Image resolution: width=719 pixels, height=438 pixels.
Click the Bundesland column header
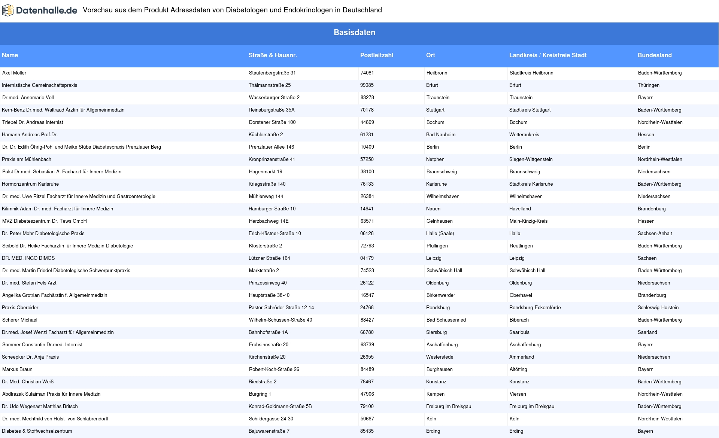click(655, 55)
